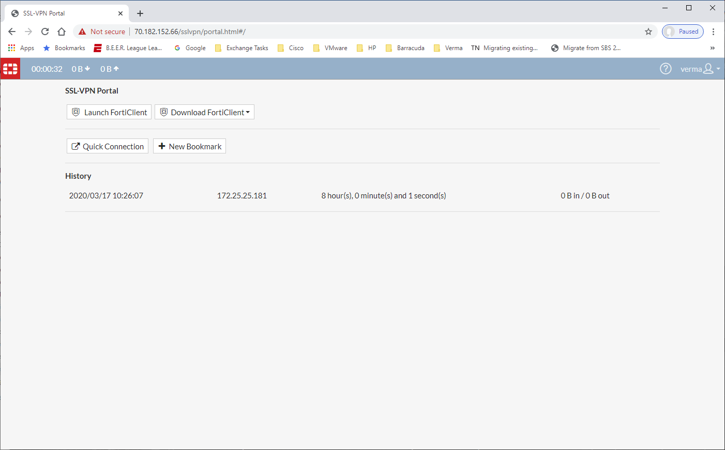Open Bookmarks star folder

pos(64,48)
